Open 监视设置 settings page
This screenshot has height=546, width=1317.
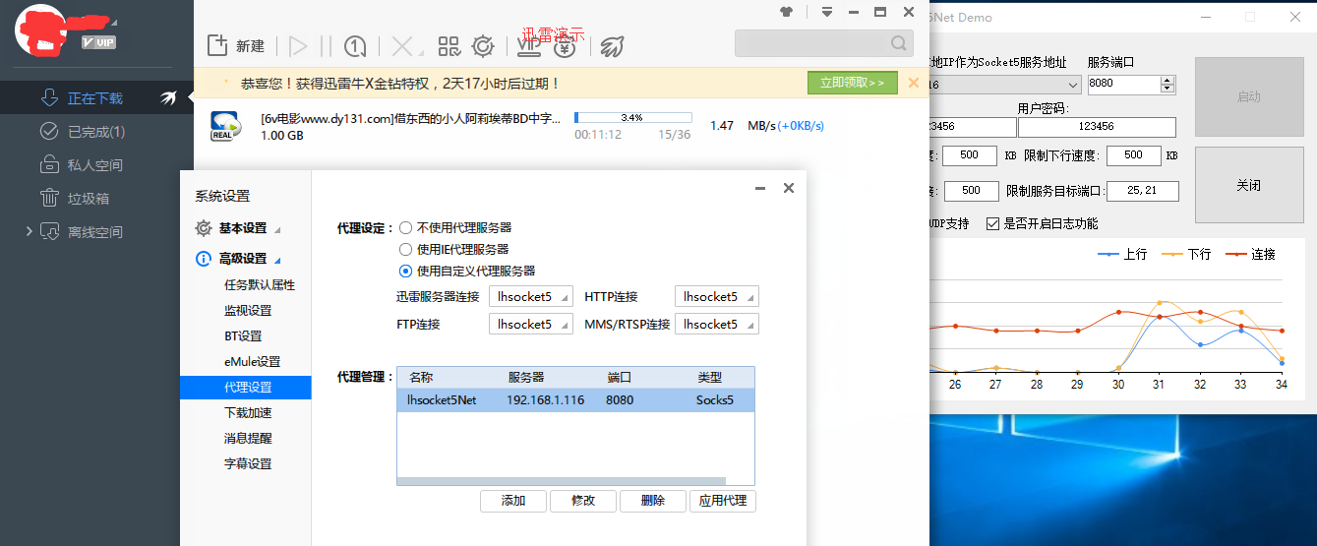[248, 311]
